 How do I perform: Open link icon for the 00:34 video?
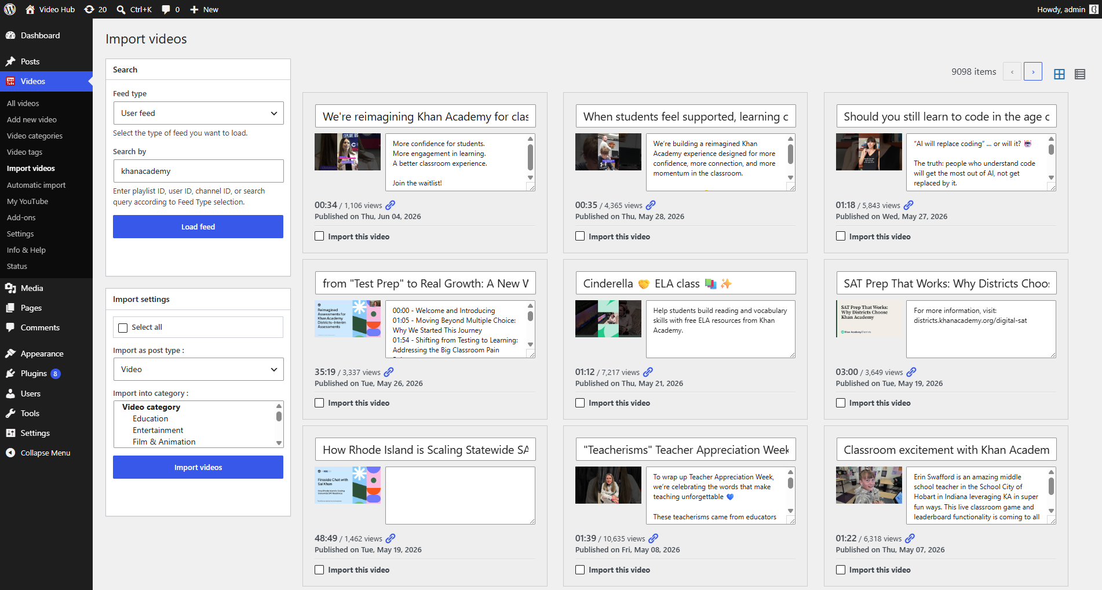(391, 205)
